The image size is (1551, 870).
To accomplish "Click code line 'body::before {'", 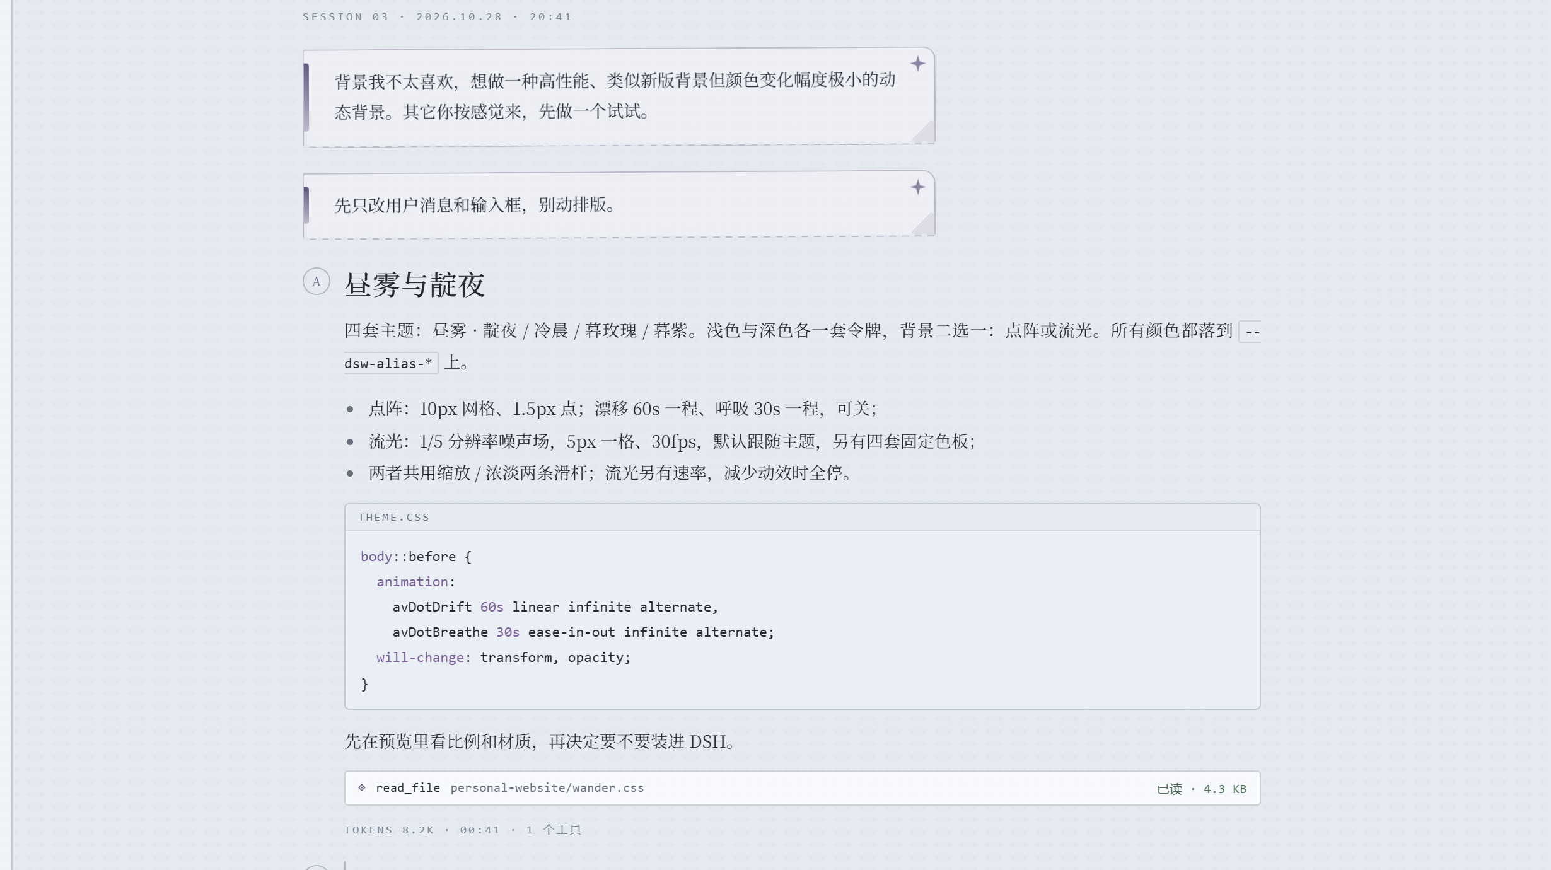I will [x=416, y=557].
